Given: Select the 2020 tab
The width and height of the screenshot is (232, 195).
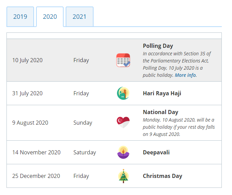Looking at the screenshot, I should coord(50,17).
